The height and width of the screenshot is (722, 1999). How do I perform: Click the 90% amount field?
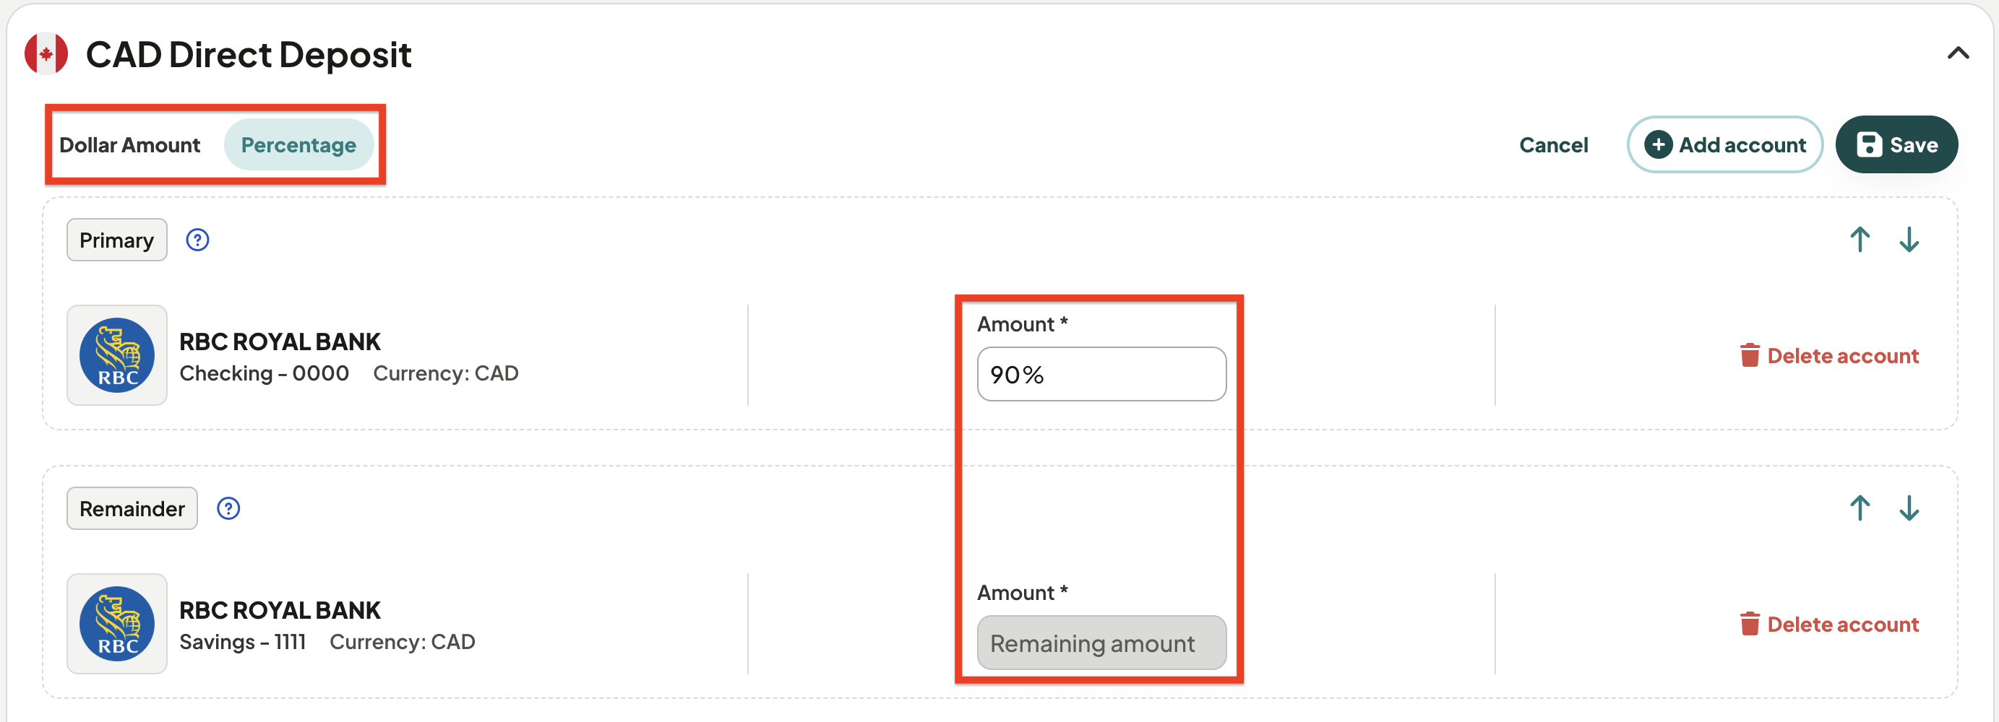click(x=1101, y=374)
